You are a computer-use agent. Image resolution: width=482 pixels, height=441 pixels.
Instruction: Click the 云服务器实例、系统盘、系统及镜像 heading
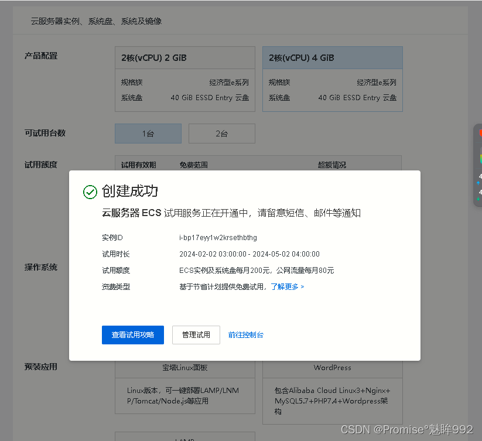pyautogui.click(x=96, y=21)
